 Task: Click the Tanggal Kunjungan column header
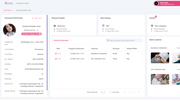click(x=76, y=49)
